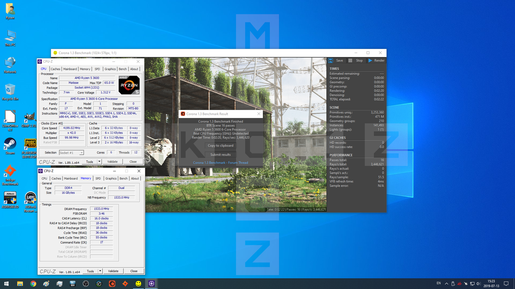This screenshot has height=289, width=515.
Task: Switch to CPU-Z taskbar icon
Action: point(152,283)
